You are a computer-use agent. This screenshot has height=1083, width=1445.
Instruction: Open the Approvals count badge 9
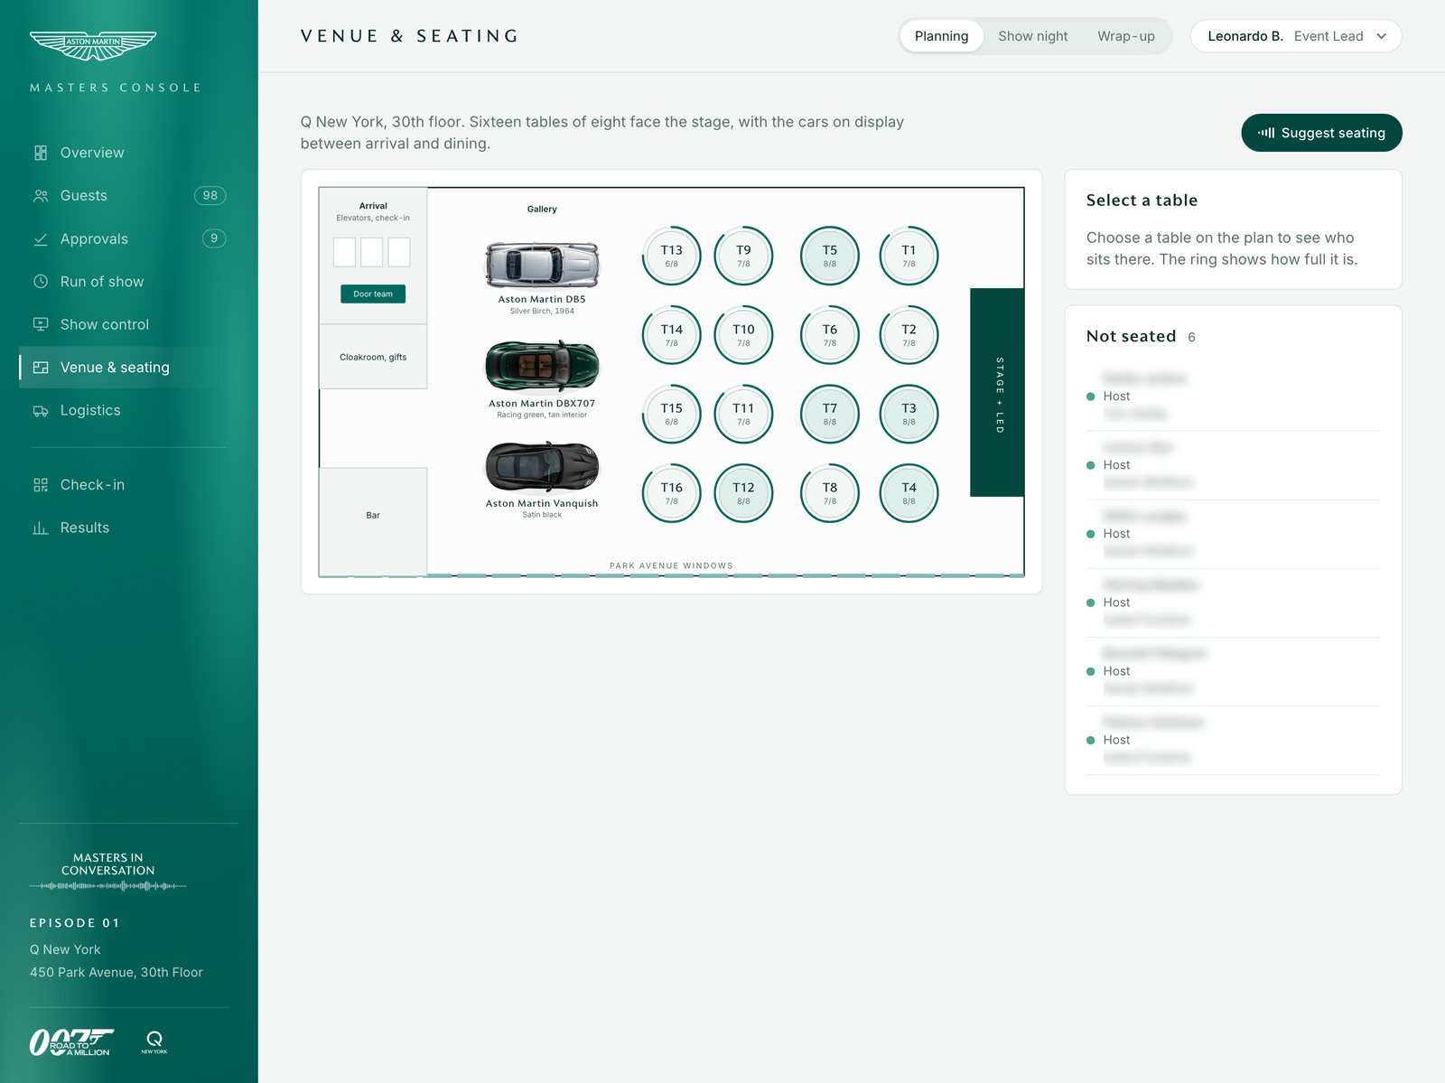tap(214, 238)
